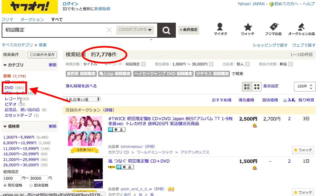Viewport: 316px width, 196px height.
Task: Click the Yahoo Auctions (ヤフオク!) logo
Action: pos(30,7)
